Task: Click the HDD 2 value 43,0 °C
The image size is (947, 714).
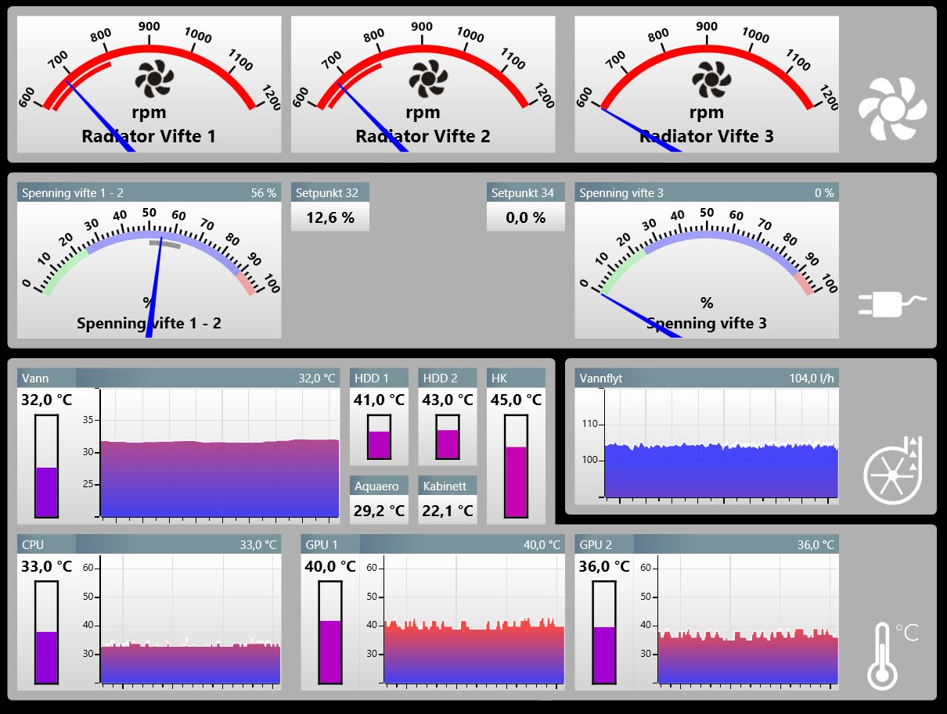Action: 448,400
